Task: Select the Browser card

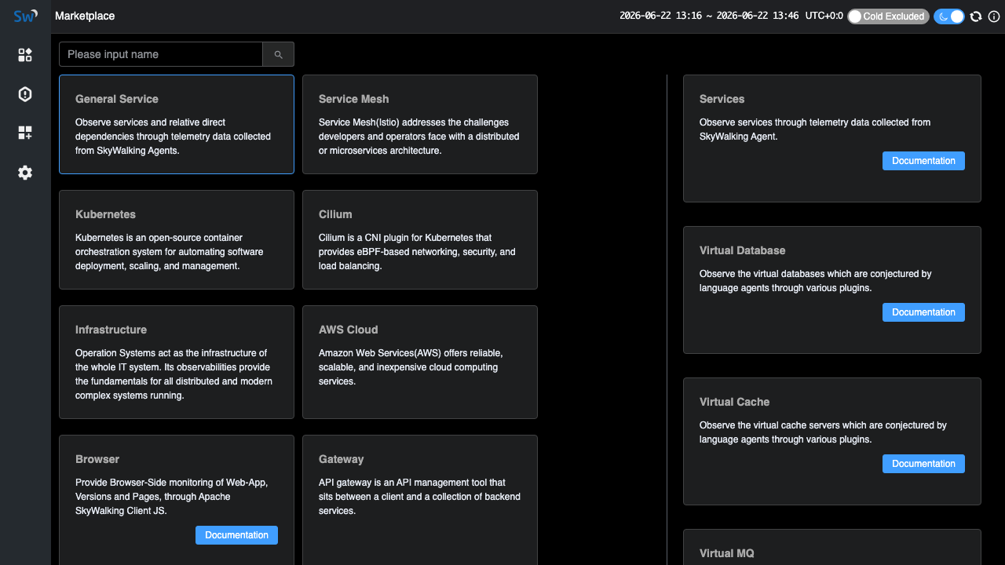Action: (177, 500)
